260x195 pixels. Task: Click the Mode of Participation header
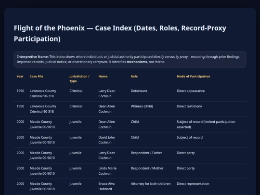tap(194, 77)
